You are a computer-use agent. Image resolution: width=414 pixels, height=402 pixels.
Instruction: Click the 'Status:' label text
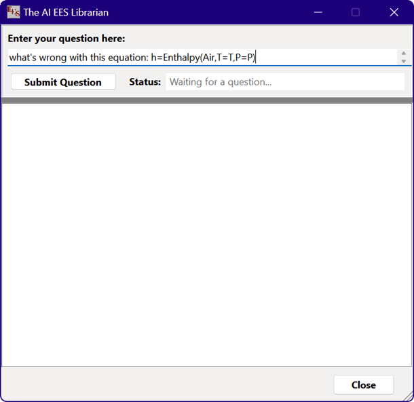click(x=145, y=82)
